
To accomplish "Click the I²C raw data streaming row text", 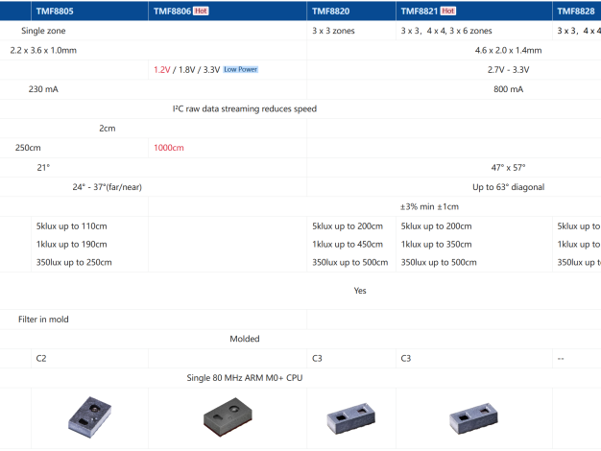I will (x=244, y=108).
